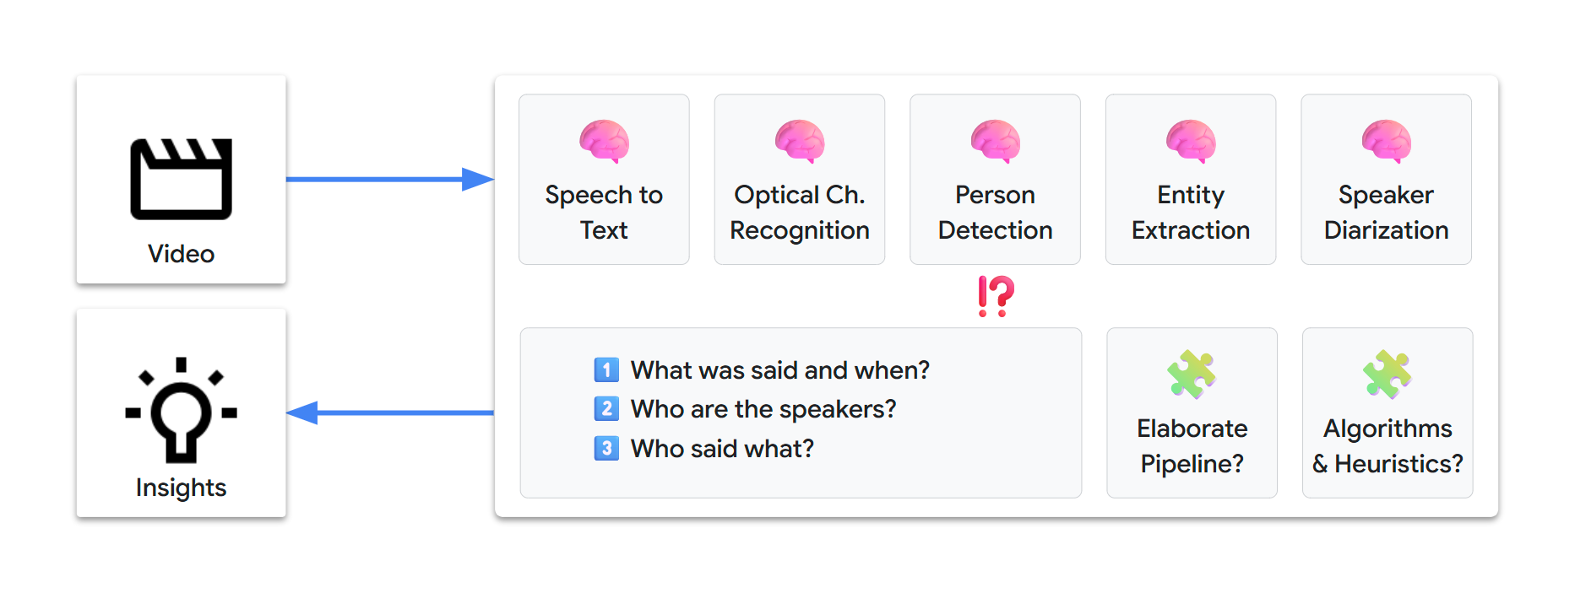The image size is (1575, 593).
Task: Click the video clapperboard icon
Action: click(x=181, y=179)
